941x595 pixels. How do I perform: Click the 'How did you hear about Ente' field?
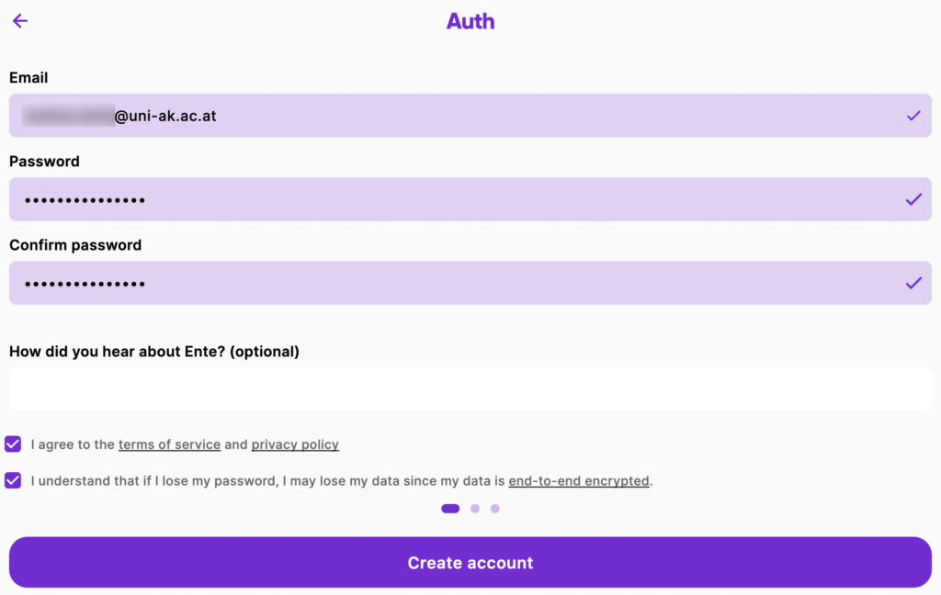(470, 389)
